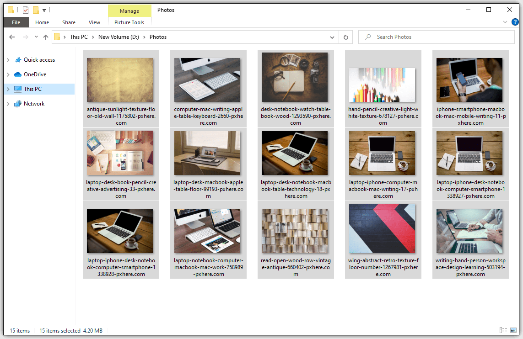Switch to large thumbnails view icon
523x339 pixels.
point(514,330)
